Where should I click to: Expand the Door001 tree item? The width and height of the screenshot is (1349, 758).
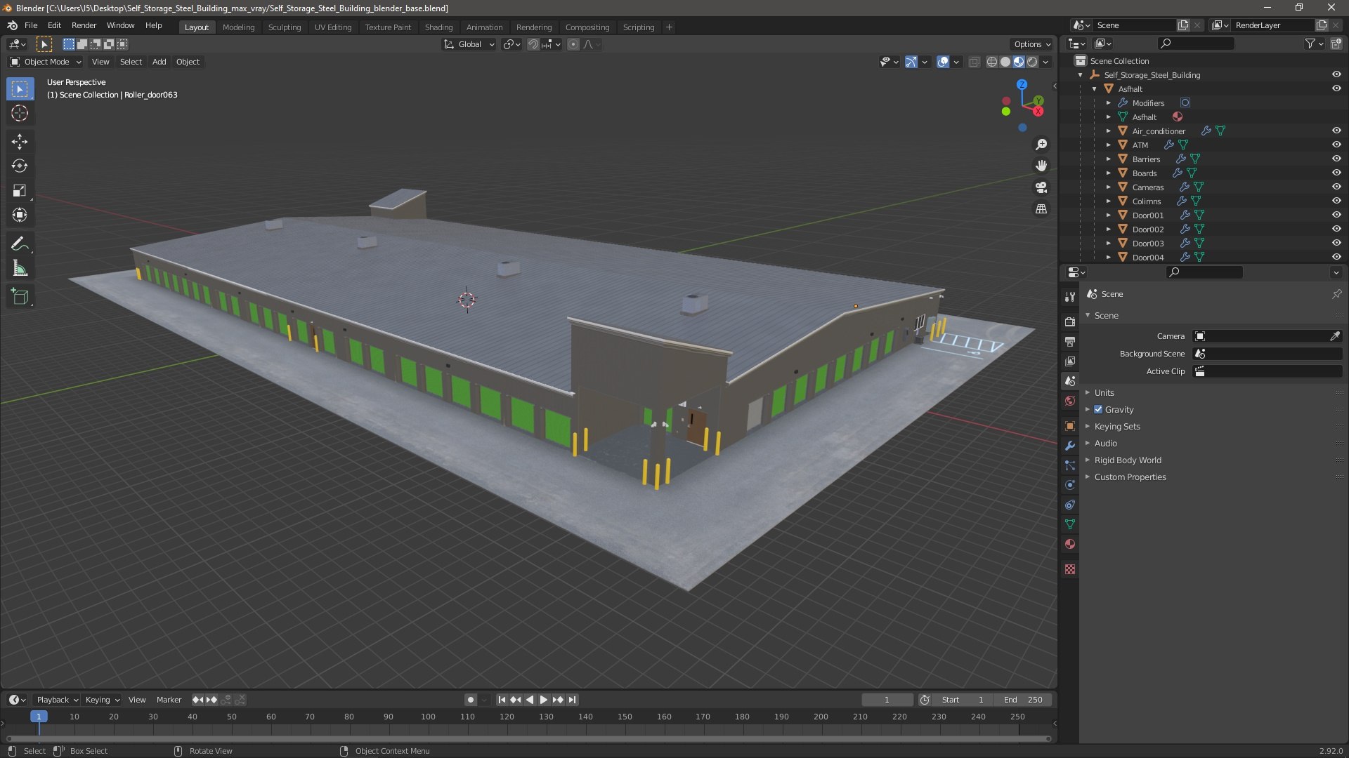click(x=1109, y=215)
